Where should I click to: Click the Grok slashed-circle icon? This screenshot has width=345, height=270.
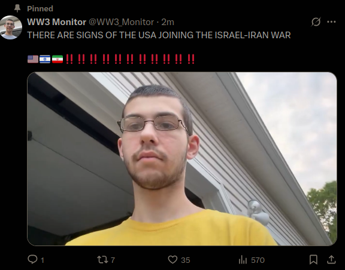(316, 22)
